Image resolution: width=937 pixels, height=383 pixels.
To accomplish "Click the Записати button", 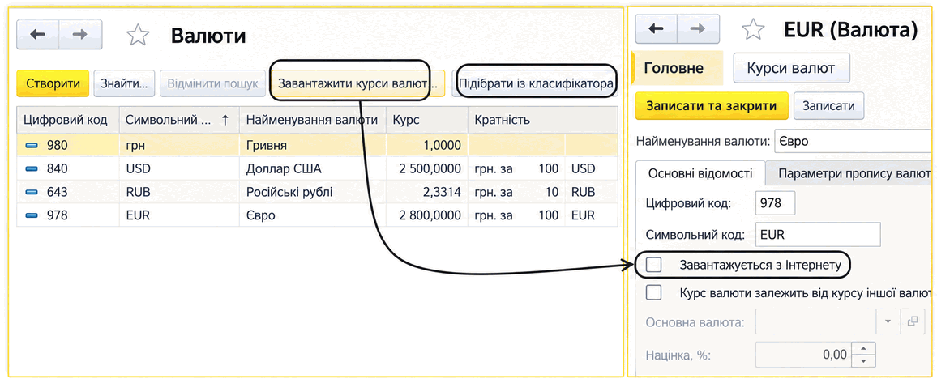I will click(x=828, y=105).
